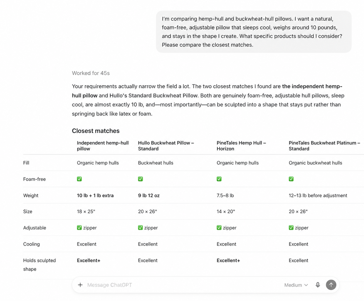
Task: Click Adjustable "zipper" cell for PineTales Hemp Hull
Action: 227,228
